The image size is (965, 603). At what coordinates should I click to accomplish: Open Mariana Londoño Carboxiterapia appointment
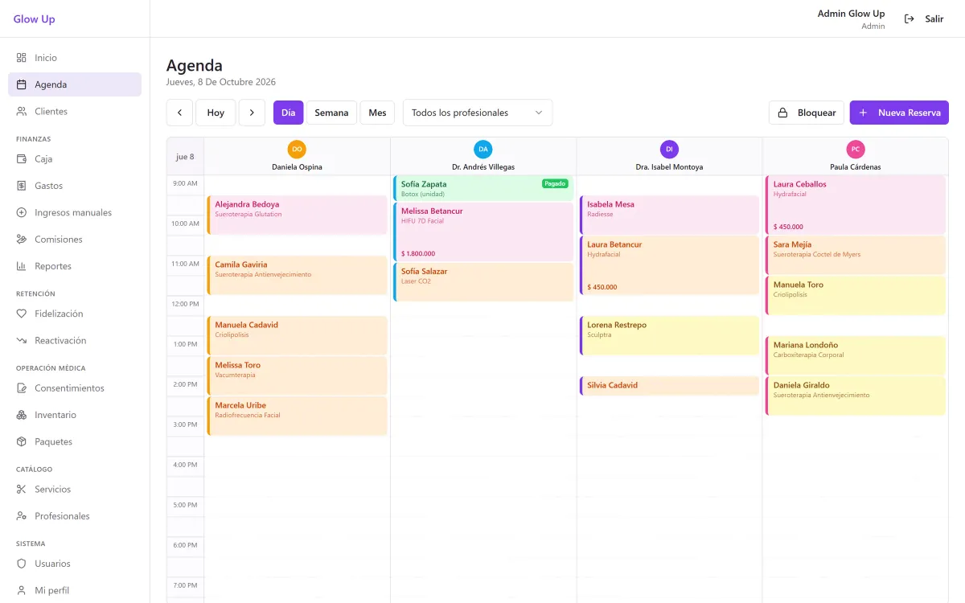[856, 355]
